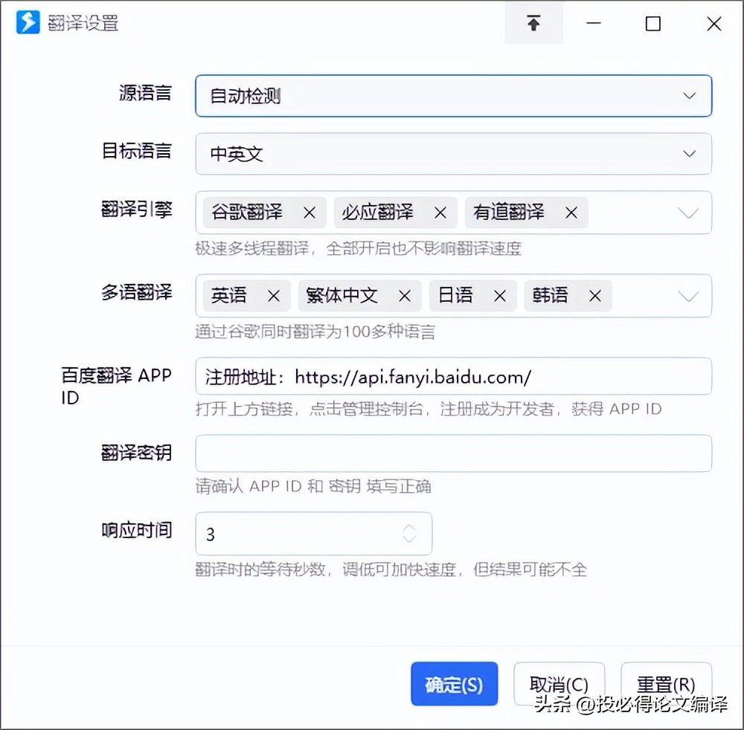Click the 响应时间 field label
This screenshot has width=744, height=730.
point(137,530)
